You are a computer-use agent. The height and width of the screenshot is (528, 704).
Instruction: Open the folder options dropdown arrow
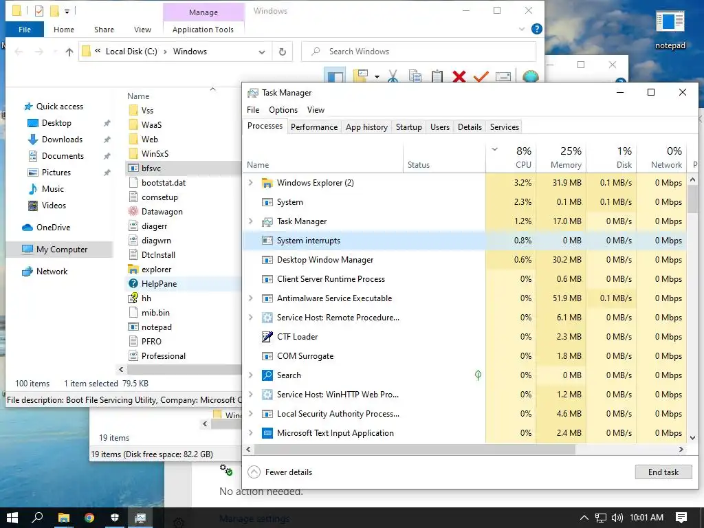coord(377,77)
